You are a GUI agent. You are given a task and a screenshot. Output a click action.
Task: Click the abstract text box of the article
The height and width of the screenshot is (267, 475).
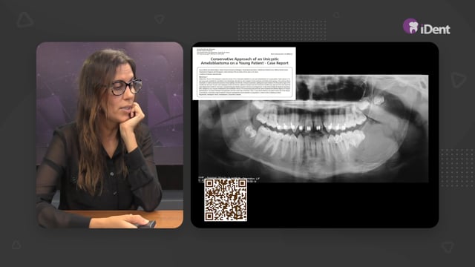click(x=245, y=82)
